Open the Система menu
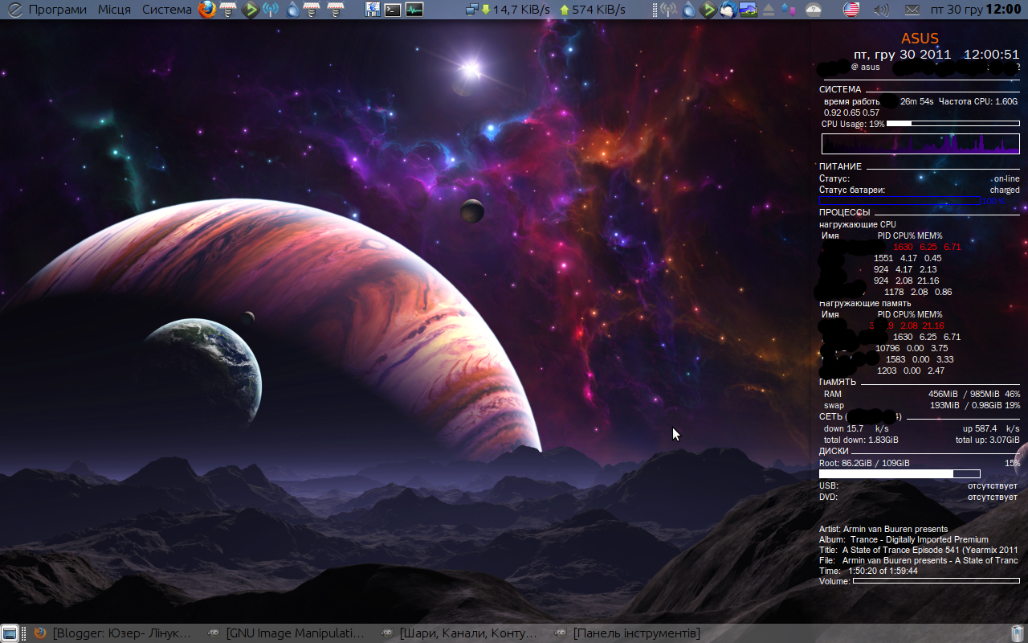The image size is (1028, 643). tap(167, 10)
